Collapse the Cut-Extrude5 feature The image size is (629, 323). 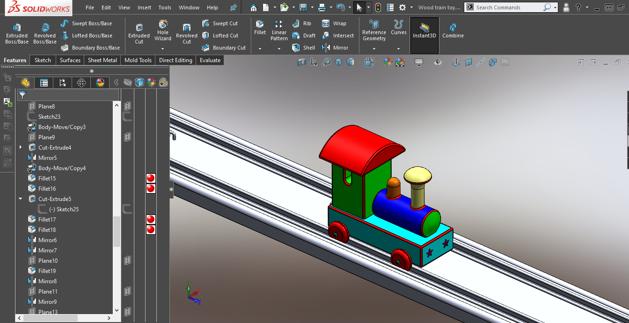[x=20, y=199]
